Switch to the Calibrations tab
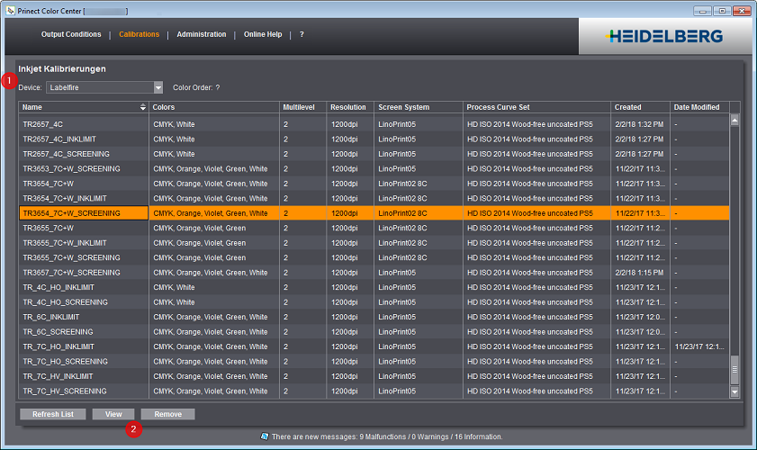The width and height of the screenshot is (757, 450). click(139, 34)
